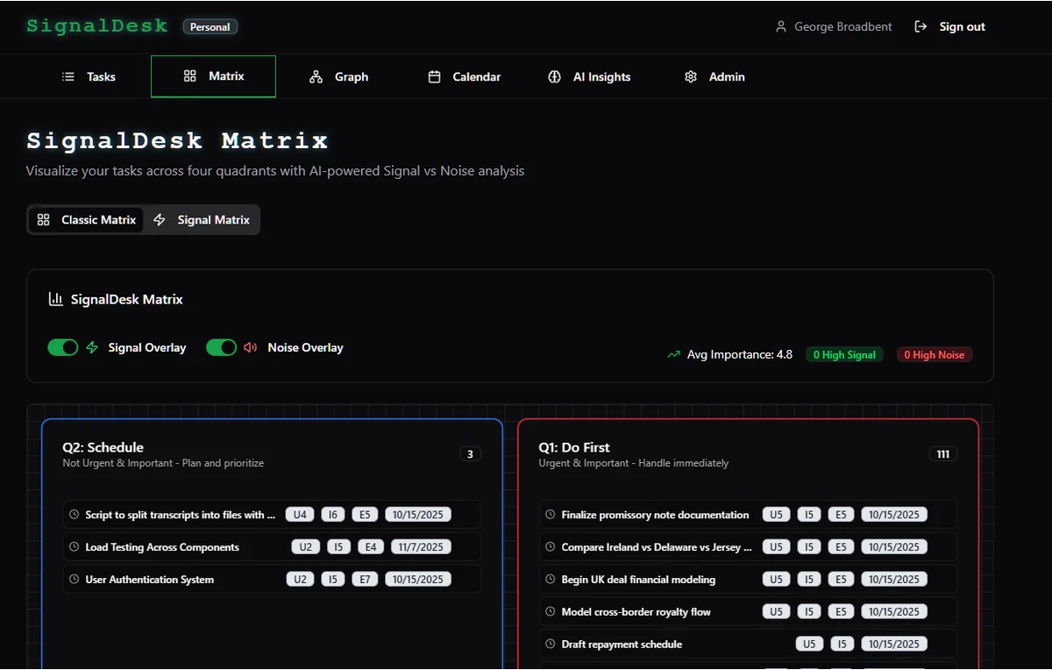Click clock icon of Model cross-border royalty flow
Image resolution: width=1052 pixels, height=670 pixels.
[551, 612]
